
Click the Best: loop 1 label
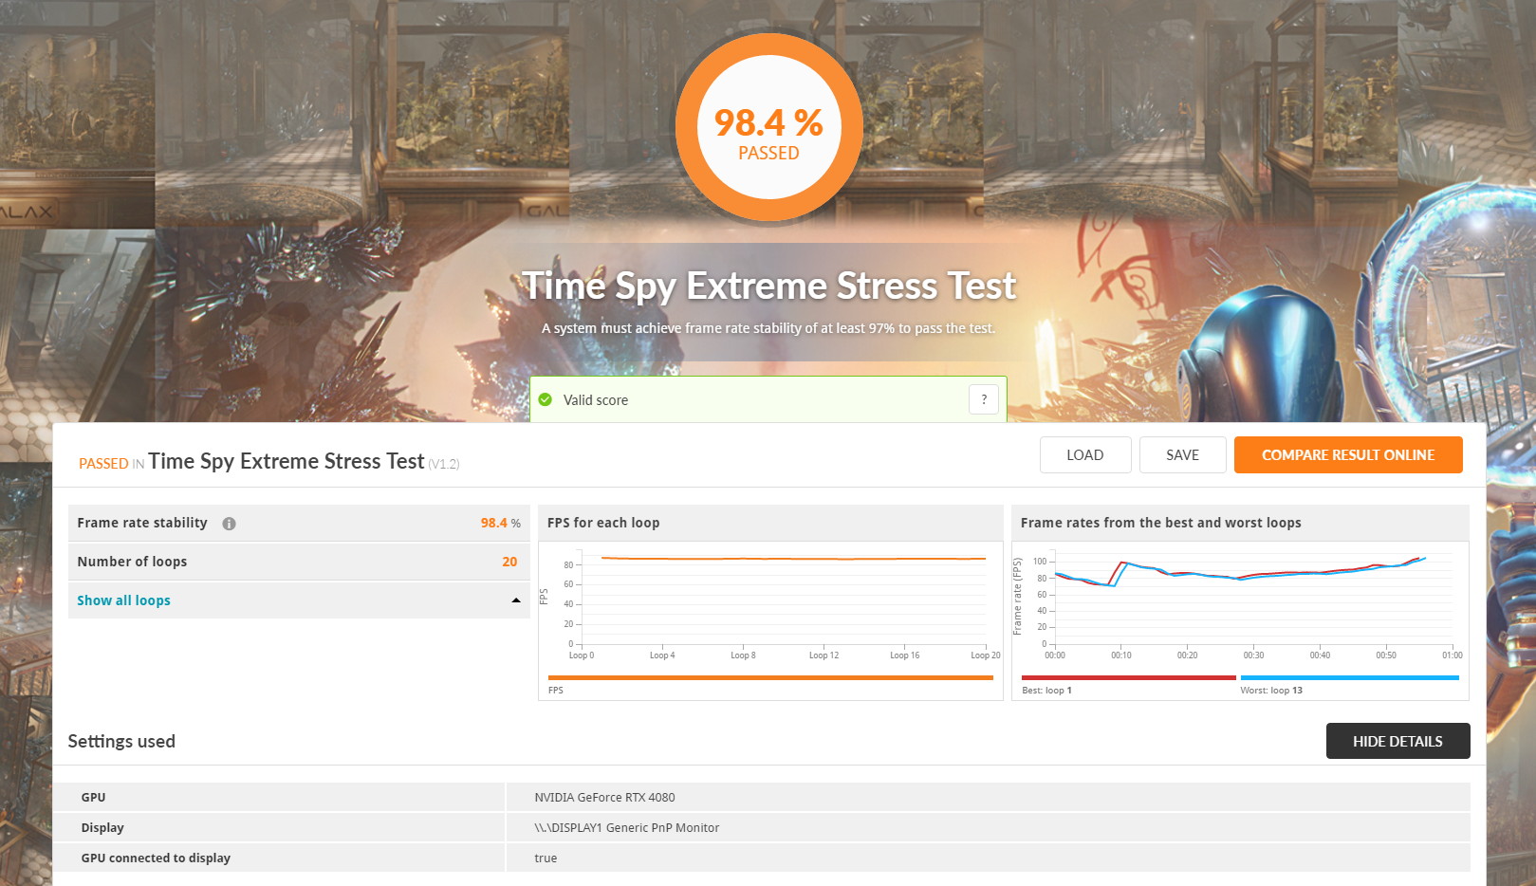coord(1046,691)
